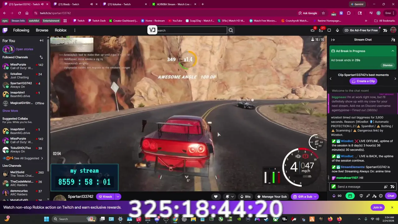This screenshot has width=398, height=224.
Task: Open the Xbox app in the taskbar
Action: [x=275, y=219]
